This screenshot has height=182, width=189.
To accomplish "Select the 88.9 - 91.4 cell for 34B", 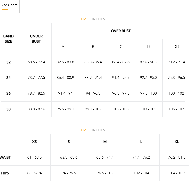I will pyautogui.click(x=93, y=78).
